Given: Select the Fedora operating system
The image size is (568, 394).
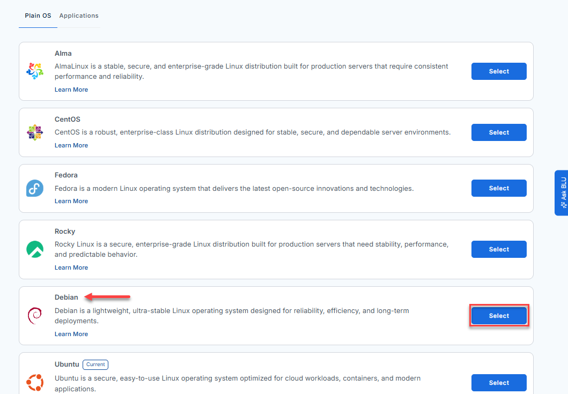Looking at the screenshot, I should click(x=499, y=188).
